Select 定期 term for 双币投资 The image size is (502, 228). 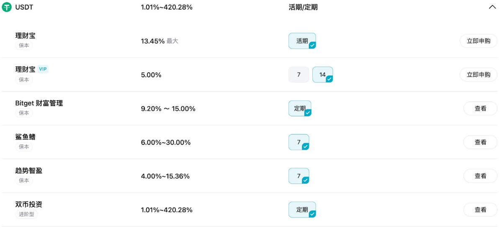(302, 210)
